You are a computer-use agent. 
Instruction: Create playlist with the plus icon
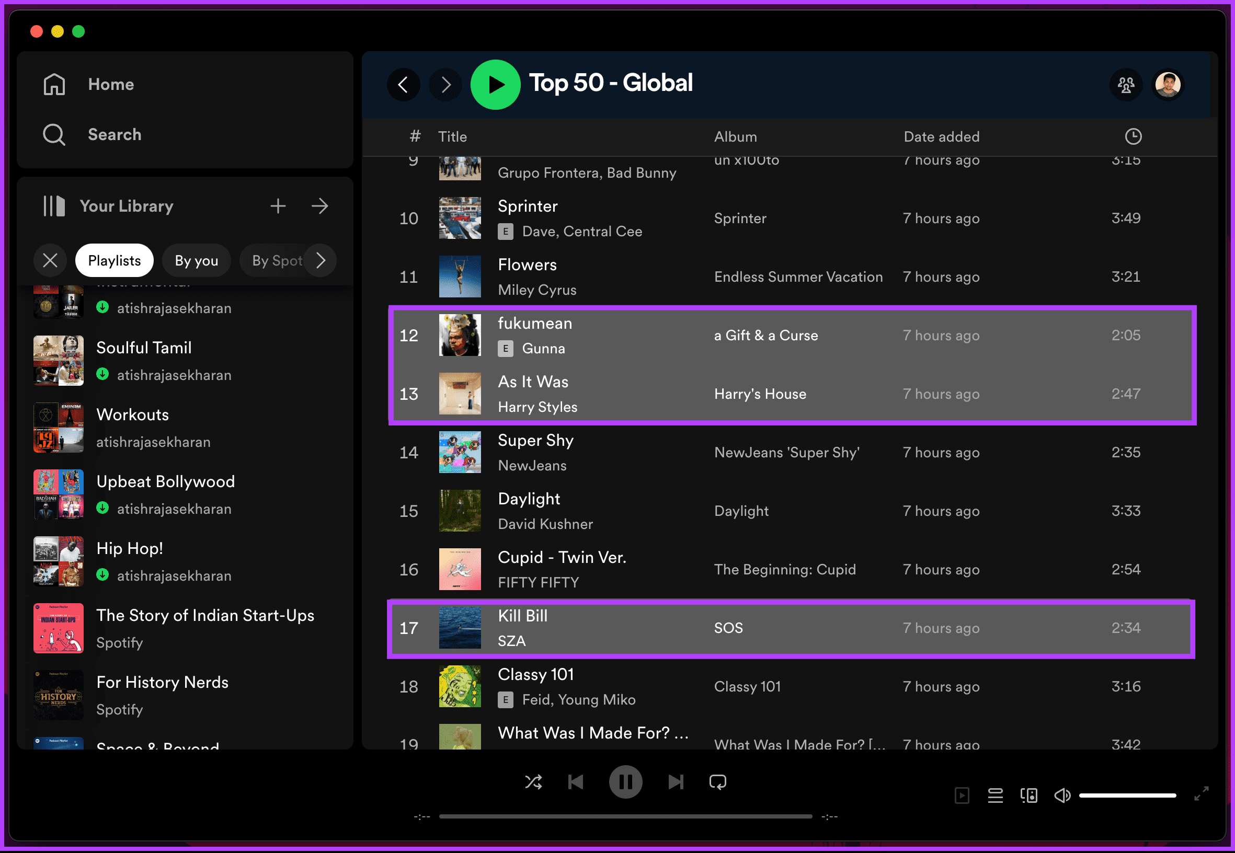point(278,206)
